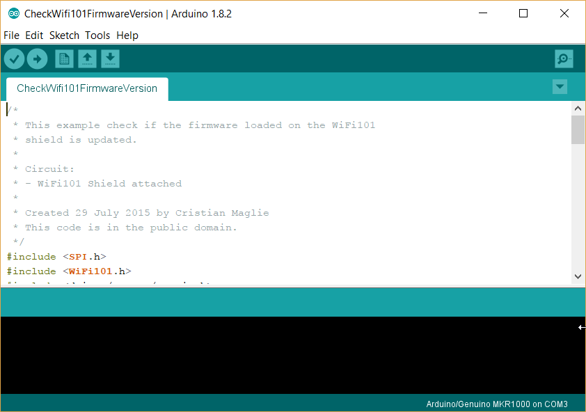Click the Arduino logo in title bar

pyautogui.click(x=13, y=14)
